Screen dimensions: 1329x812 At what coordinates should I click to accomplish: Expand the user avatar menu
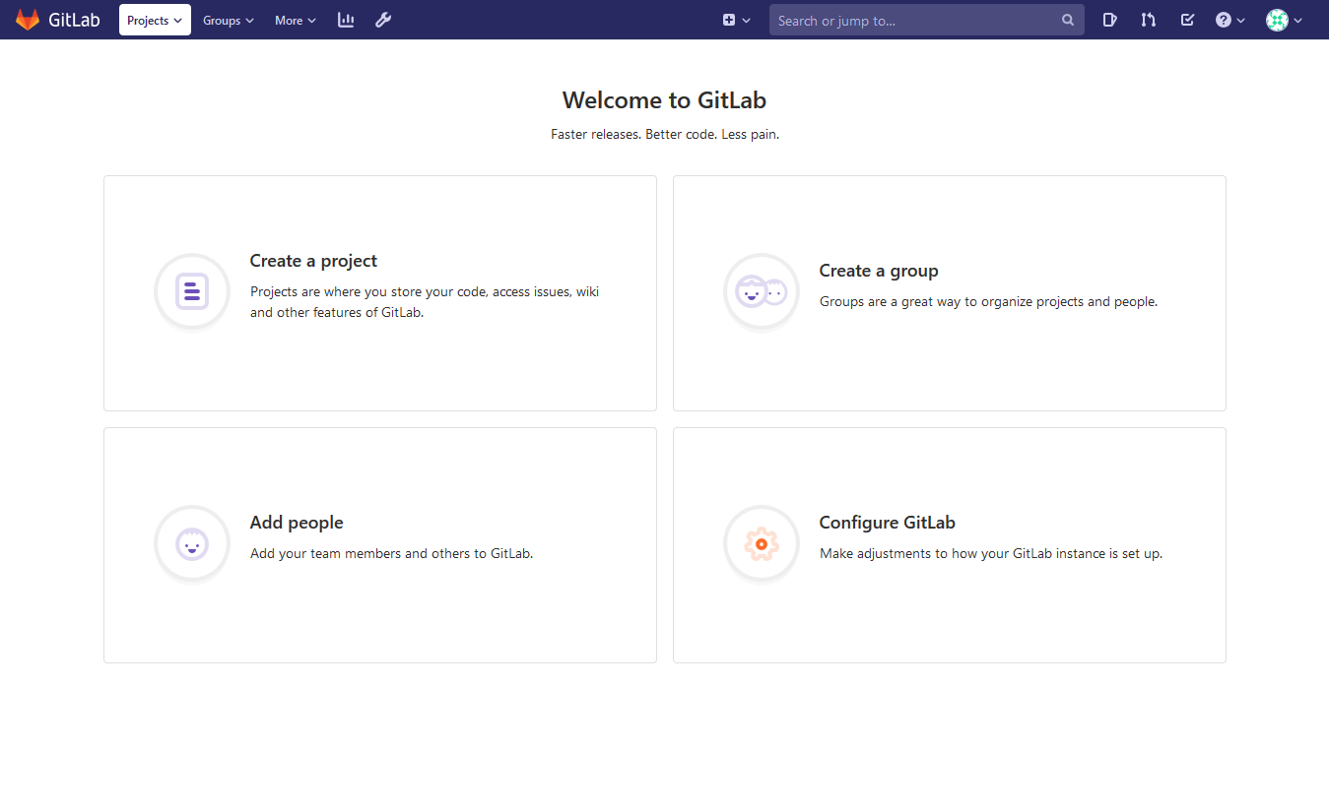1282,20
